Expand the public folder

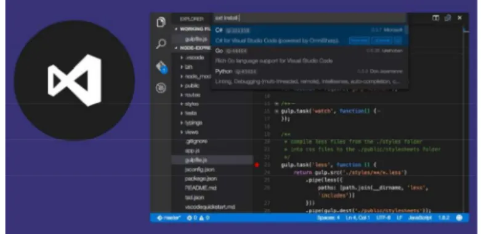(x=190, y=85)
